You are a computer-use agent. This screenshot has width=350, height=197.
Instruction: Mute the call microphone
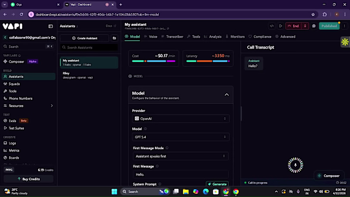click(305, 26)
